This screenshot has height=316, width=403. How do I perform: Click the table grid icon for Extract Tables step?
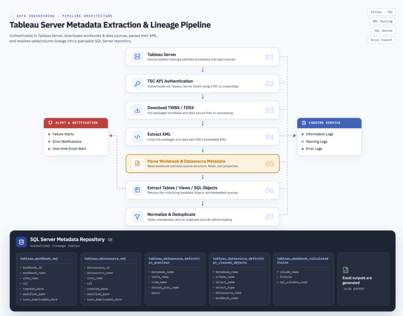click(137, 190)
